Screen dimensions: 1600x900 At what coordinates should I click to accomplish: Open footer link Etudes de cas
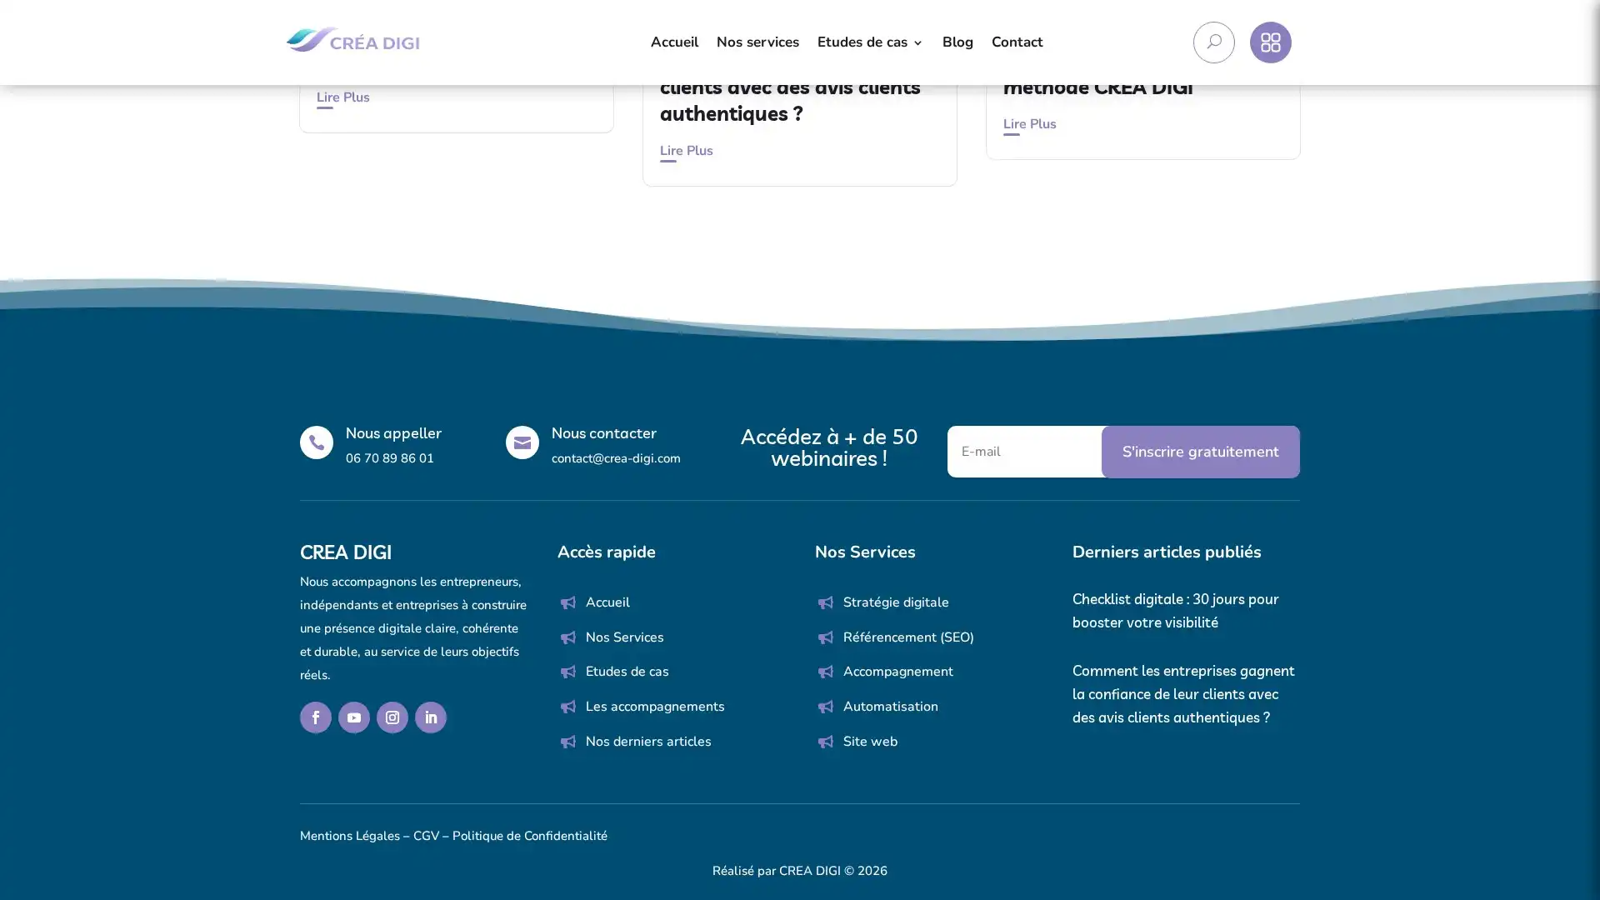tap(627, 672)
